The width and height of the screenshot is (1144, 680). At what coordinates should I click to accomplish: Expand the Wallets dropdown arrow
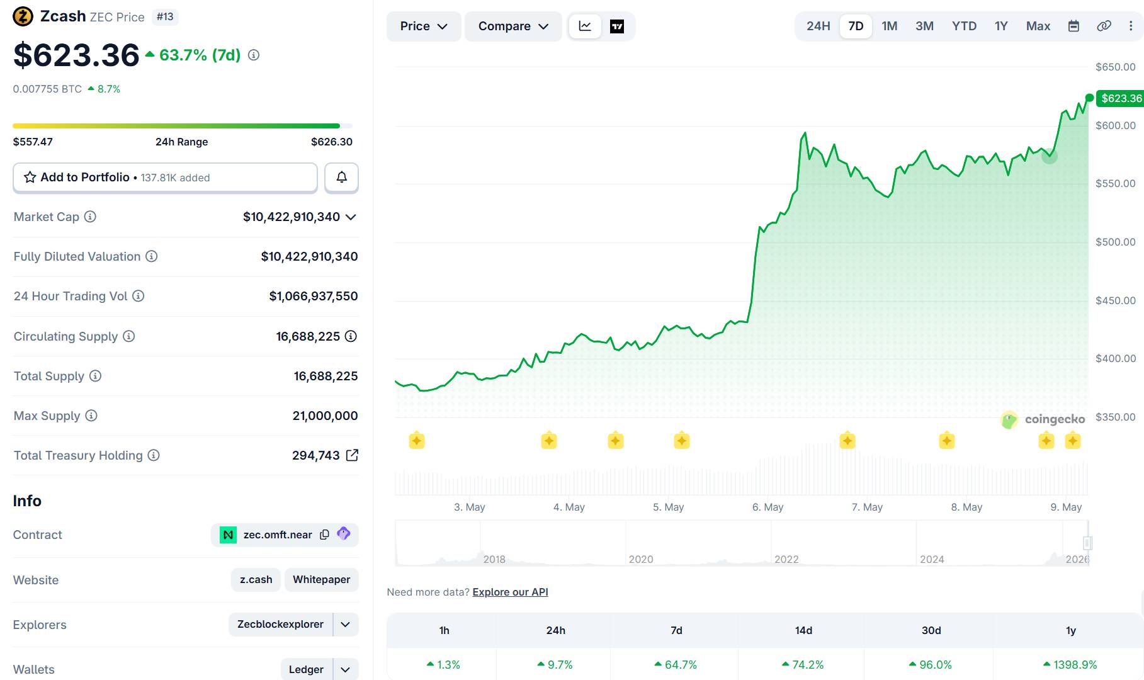point(346,669)
